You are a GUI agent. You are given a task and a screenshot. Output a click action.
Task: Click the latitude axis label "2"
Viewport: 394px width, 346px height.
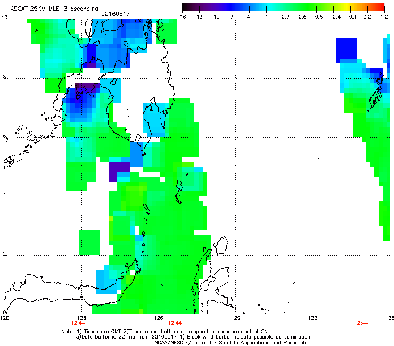[x=4, y=254]
